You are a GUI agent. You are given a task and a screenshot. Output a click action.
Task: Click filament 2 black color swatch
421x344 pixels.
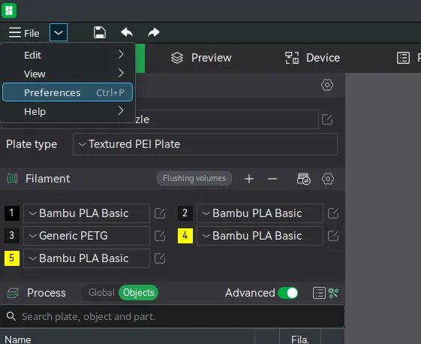[185, 213]
